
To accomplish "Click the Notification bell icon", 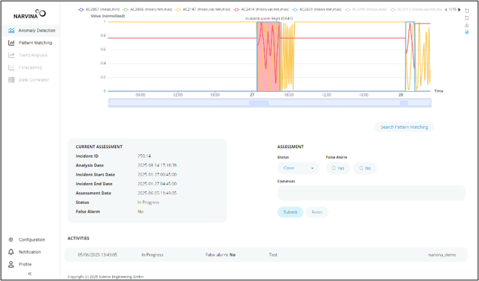I will click(x=11, y=252).
